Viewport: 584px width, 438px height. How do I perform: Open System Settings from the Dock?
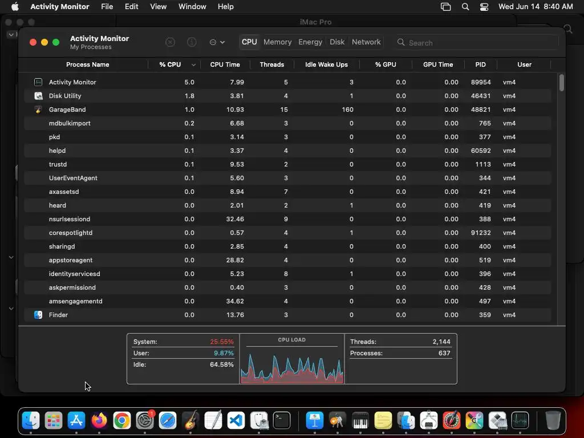(145, 421)
